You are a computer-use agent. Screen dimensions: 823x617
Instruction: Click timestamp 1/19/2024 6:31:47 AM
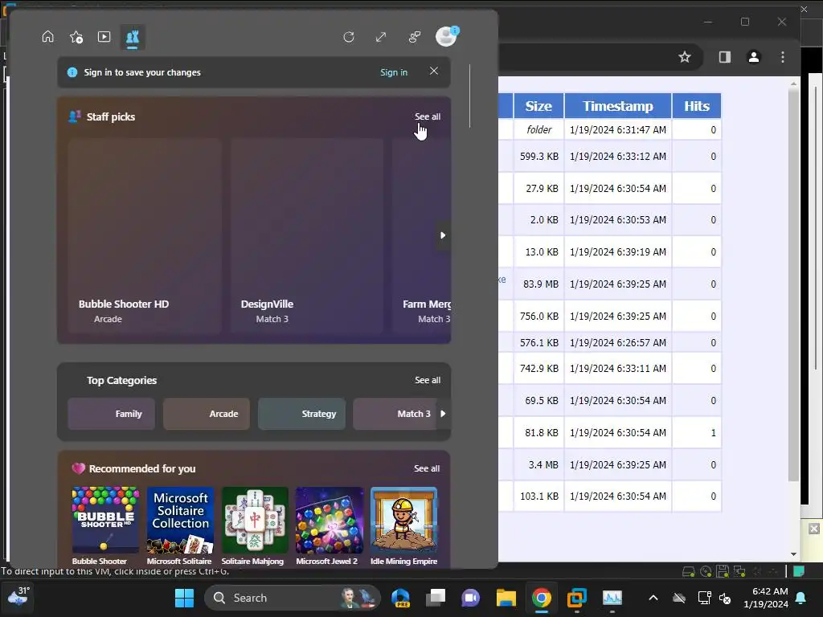(x=618, y=129)
